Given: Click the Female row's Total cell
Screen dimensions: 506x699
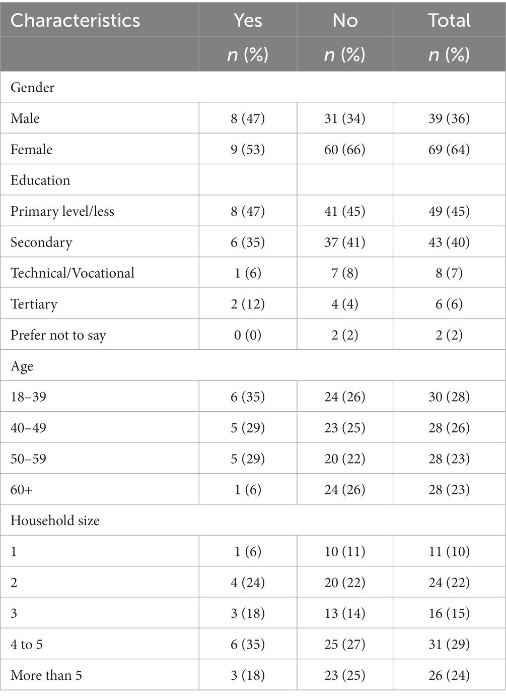Looking at the screenshot, I should point(449,149).
